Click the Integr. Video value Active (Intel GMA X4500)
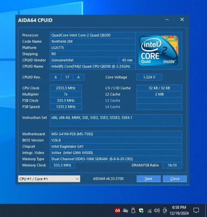Viewport: 207px width, 217px height. pos(116,153)
